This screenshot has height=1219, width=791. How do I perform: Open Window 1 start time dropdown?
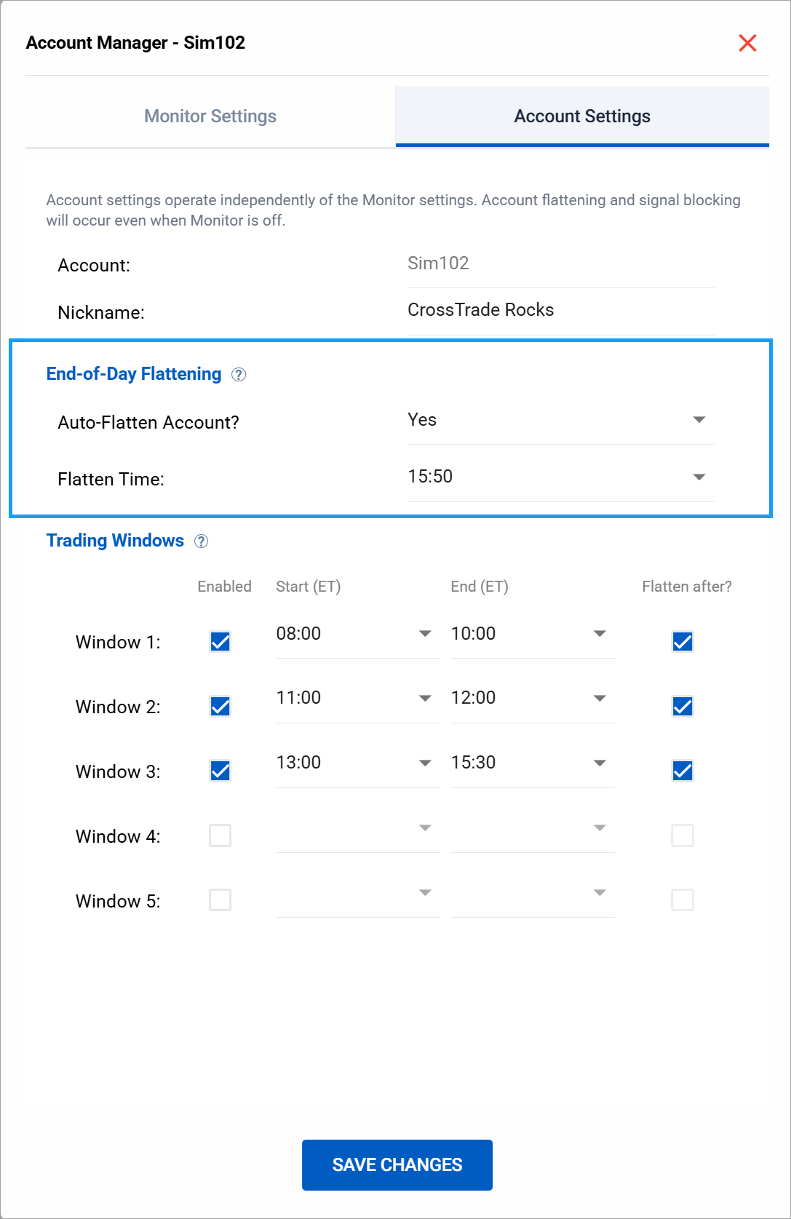(x=357, y=634)
